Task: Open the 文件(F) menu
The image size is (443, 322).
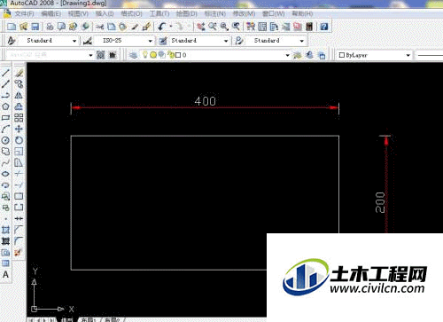Action: click(x=24, y=13)
